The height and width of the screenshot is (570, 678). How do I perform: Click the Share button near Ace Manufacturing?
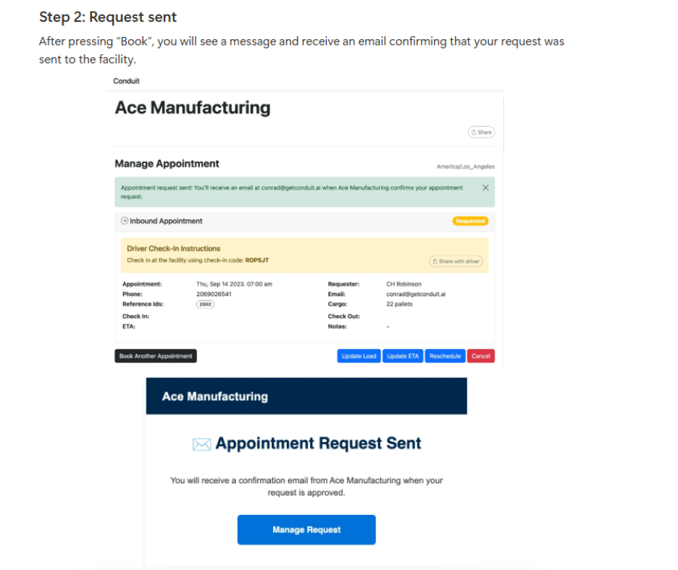click(481, 133)
